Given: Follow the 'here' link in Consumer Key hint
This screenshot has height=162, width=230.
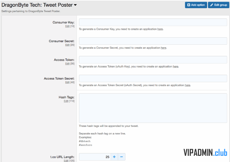Looking at the screenshot, I should 160,29.
